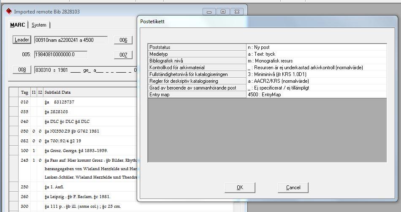
Task: Confirm the Postetikett dialog with OK
Action: (240, 188)
